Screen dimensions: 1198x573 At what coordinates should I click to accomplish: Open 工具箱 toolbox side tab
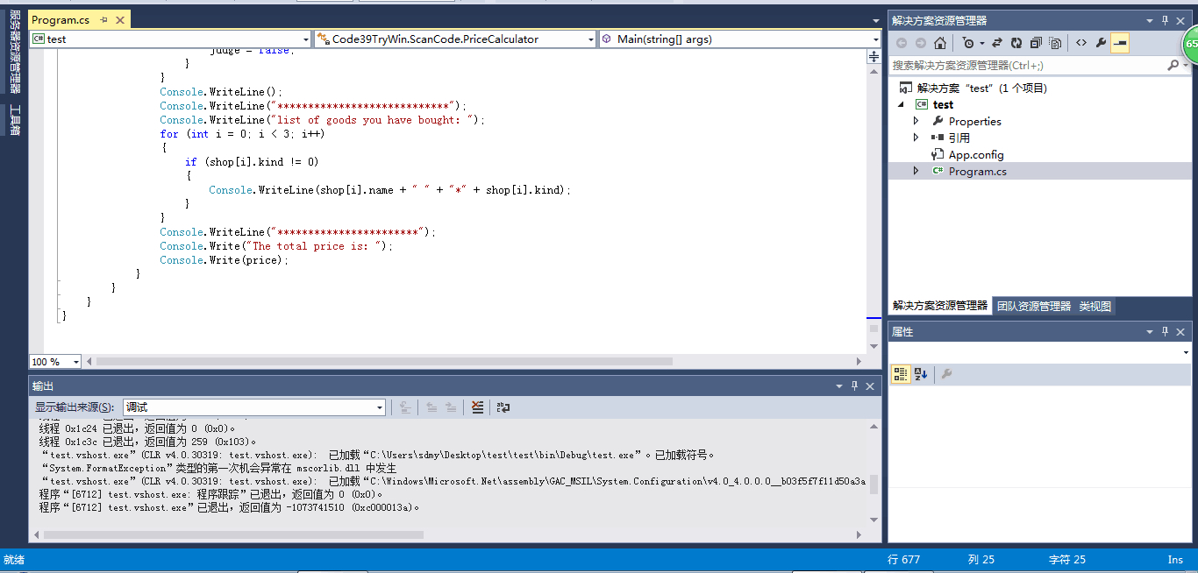point(14,119)
